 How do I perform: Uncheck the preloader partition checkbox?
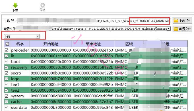pos(7,50)
